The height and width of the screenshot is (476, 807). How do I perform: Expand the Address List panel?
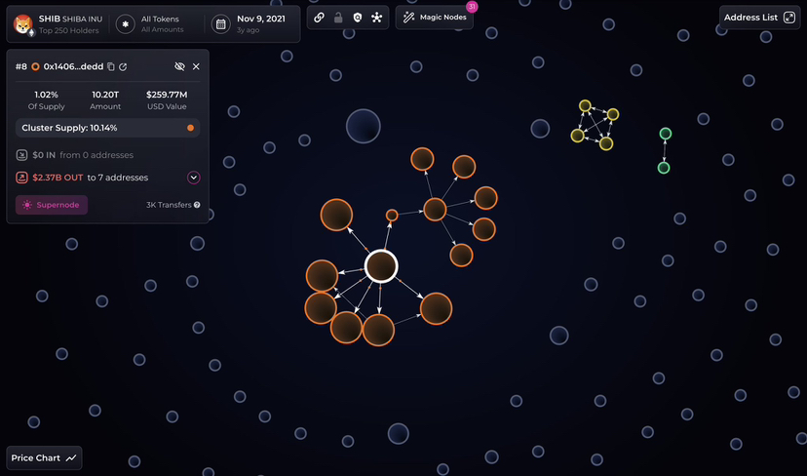click(759, 18)
